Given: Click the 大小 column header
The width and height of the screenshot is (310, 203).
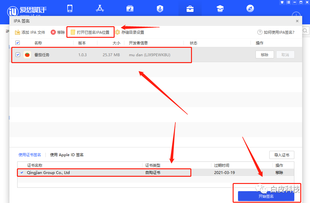Looking at the screenshot, I should pyautogui.click(x=116, y=43).
